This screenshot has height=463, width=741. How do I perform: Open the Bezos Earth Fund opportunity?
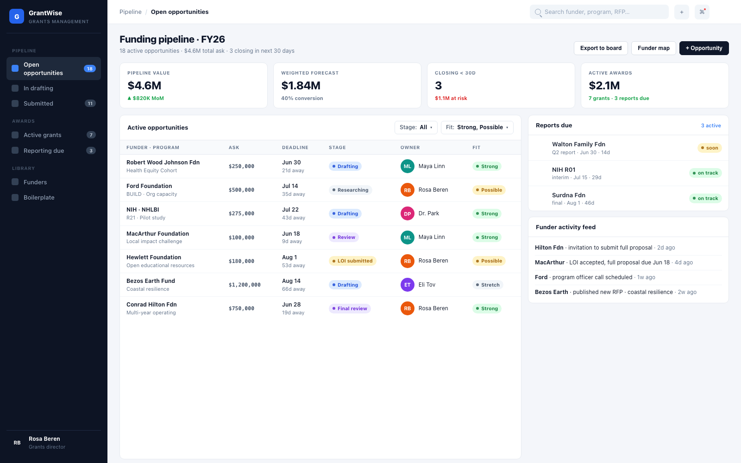pyautogui.click(x=320, y=285)
